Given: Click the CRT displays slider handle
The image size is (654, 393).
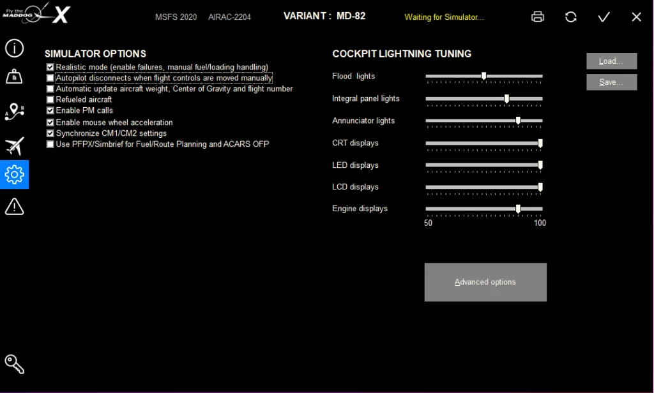Looking at the screenshot, I should point(540,144).
